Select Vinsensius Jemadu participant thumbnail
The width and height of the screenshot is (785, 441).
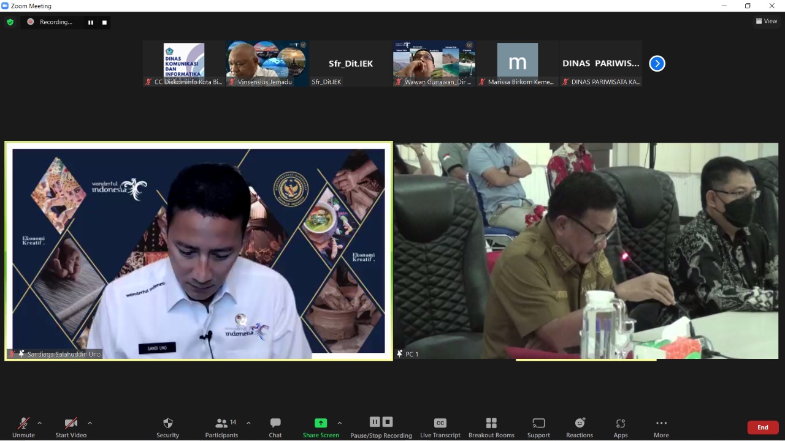coord(267,64)
